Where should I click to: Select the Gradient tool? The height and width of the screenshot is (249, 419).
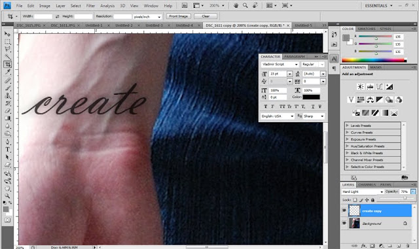[7, 118]
